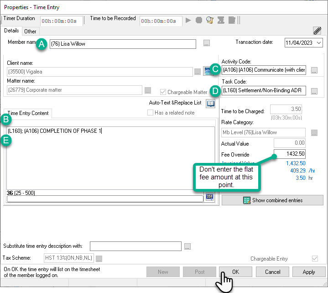328x293 pixels.
Task: Click the ellipsis button beside the Client name field
Action: coord(197,72)
